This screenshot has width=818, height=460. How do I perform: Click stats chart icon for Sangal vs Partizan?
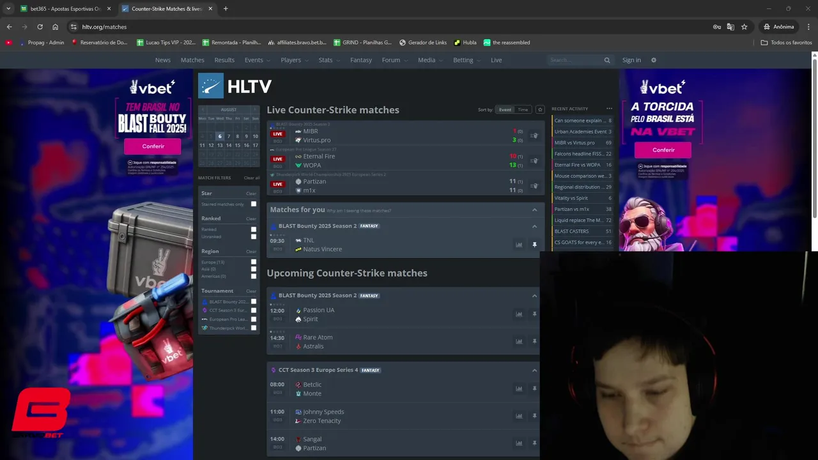click(519, 443)
